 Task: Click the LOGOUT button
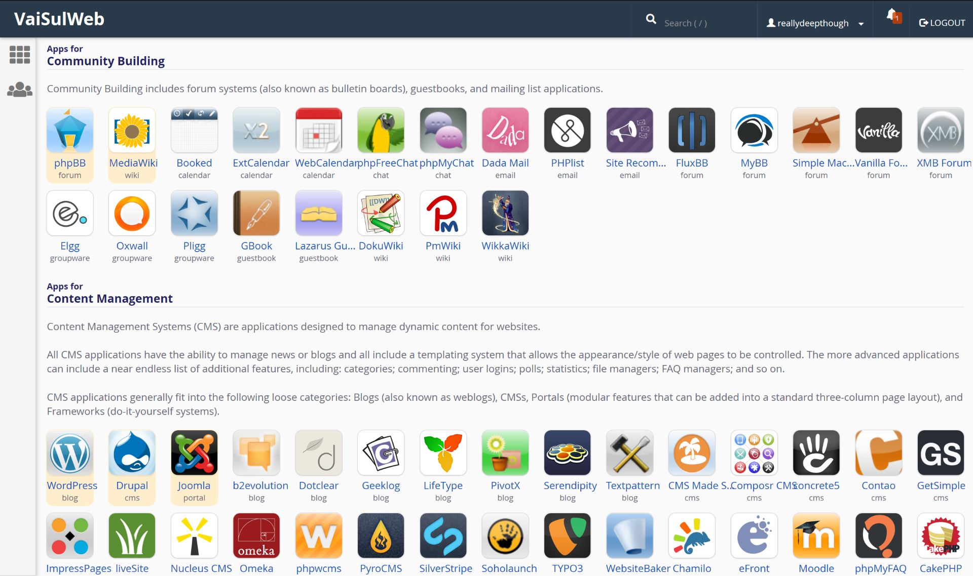pos(941,23)
